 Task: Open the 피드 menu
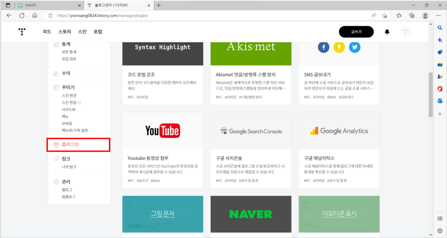coord(47,31)
